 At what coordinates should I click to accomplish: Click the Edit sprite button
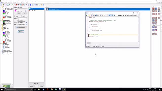coord(24,13)
